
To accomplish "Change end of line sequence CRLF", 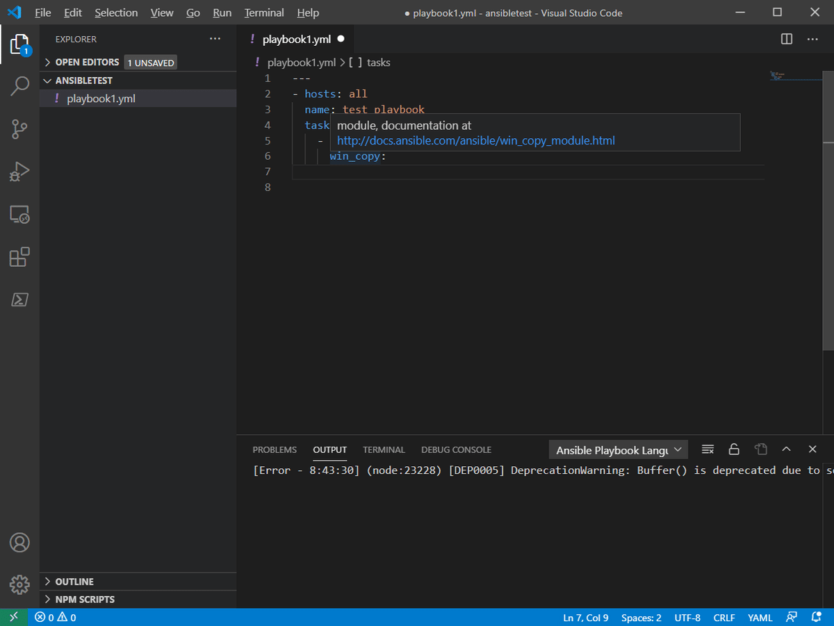I will [x=724, y=617].
